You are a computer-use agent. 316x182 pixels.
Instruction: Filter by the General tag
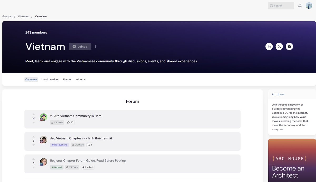[x=57, y=167]
